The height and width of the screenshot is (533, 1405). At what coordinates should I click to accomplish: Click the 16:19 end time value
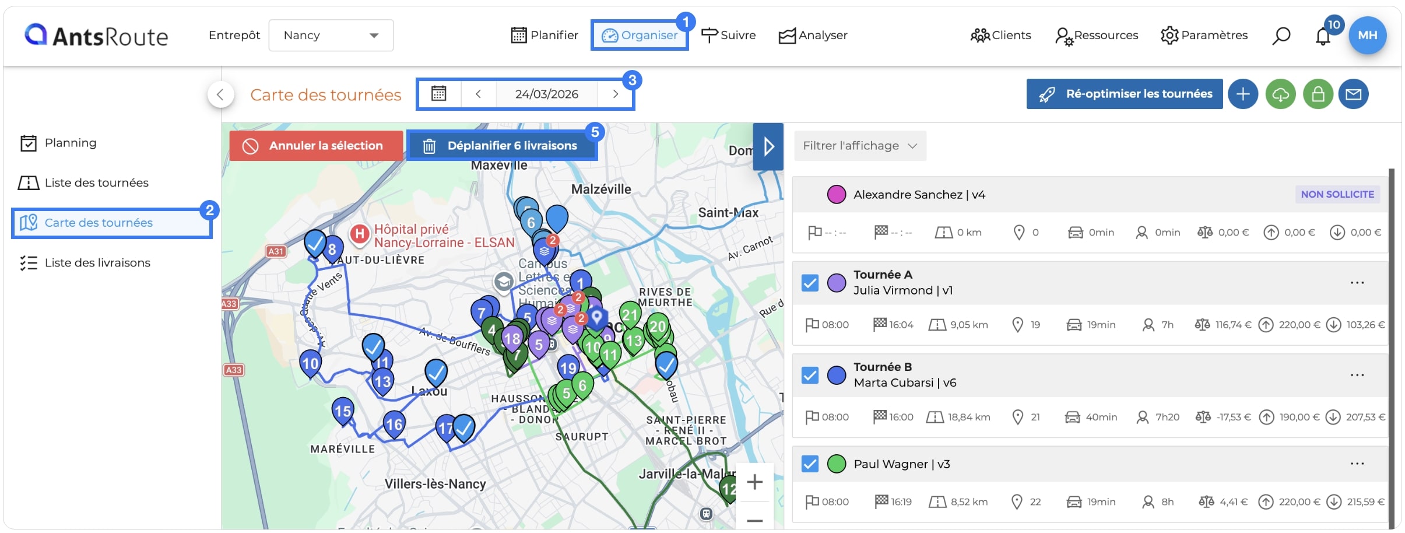[x=901, y=502]
